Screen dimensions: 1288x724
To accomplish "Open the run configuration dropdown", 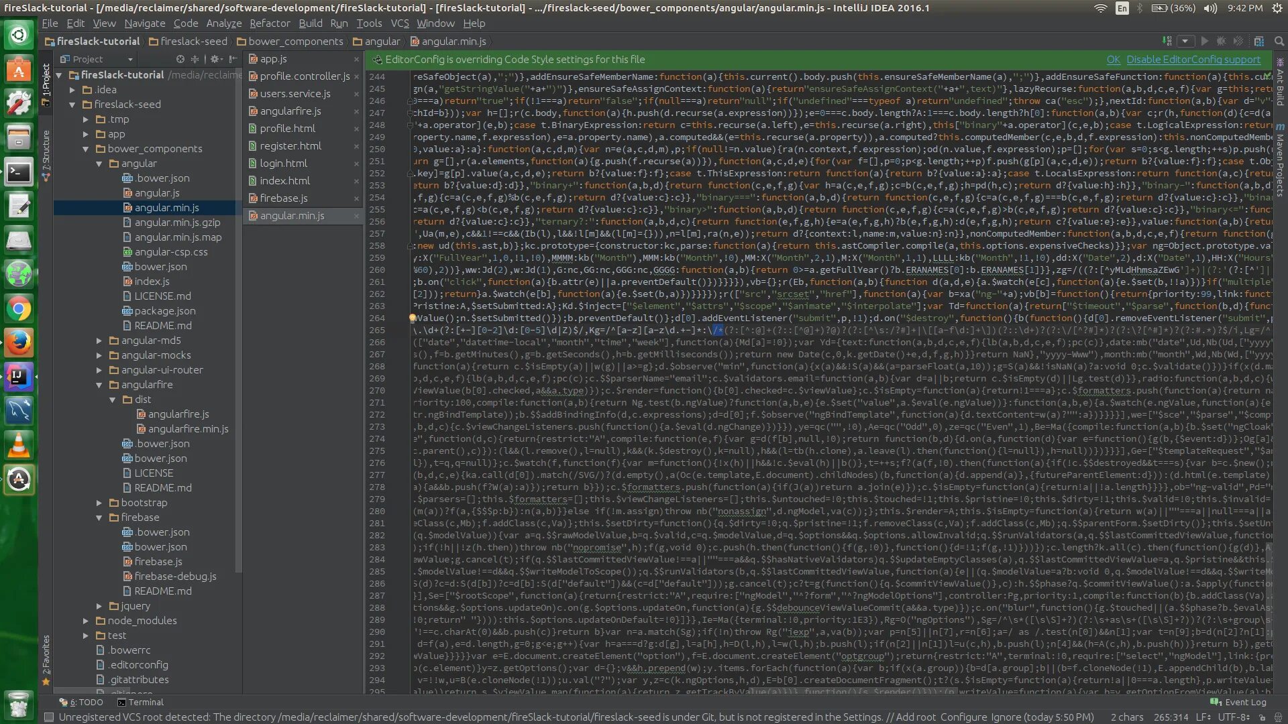I will tap(1185, 41).
